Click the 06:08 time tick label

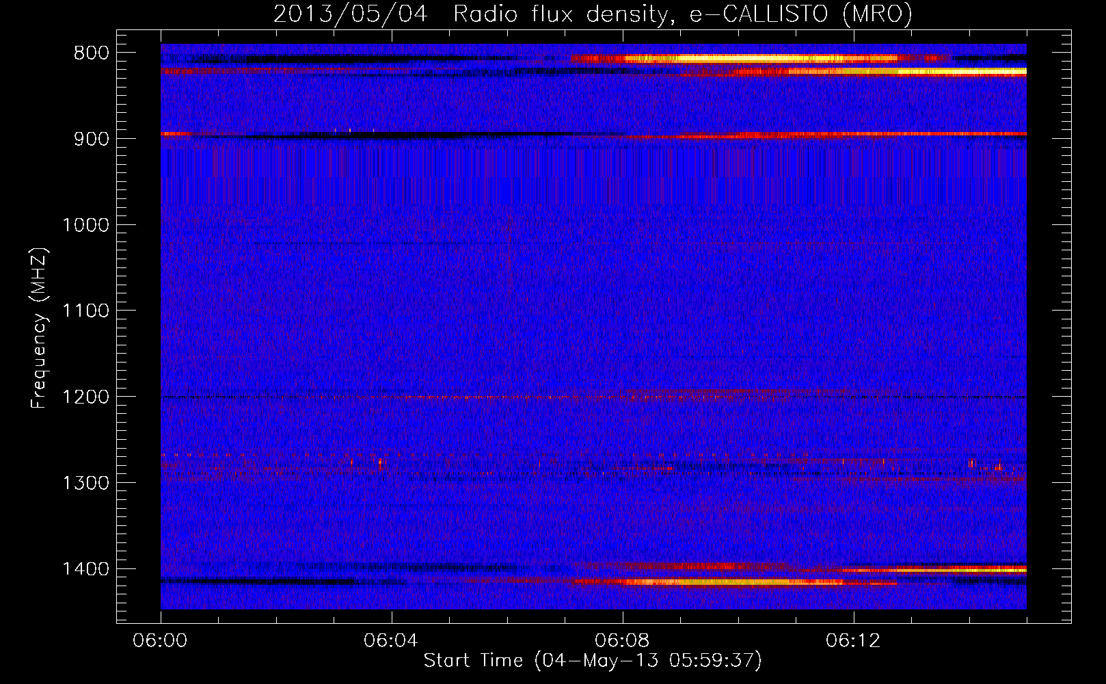[x=621, y=641]
